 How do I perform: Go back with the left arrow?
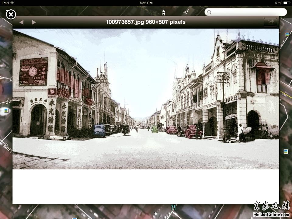tap(21, 22)
